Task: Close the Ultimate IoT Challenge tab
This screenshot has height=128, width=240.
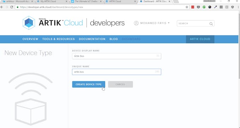Action: (x=101, y=1)
